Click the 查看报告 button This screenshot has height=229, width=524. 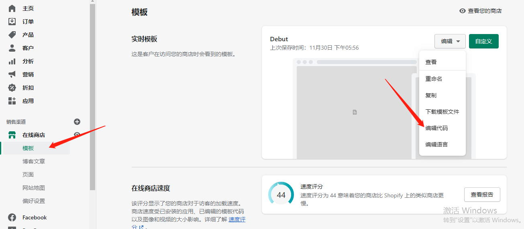coord(482,195)
